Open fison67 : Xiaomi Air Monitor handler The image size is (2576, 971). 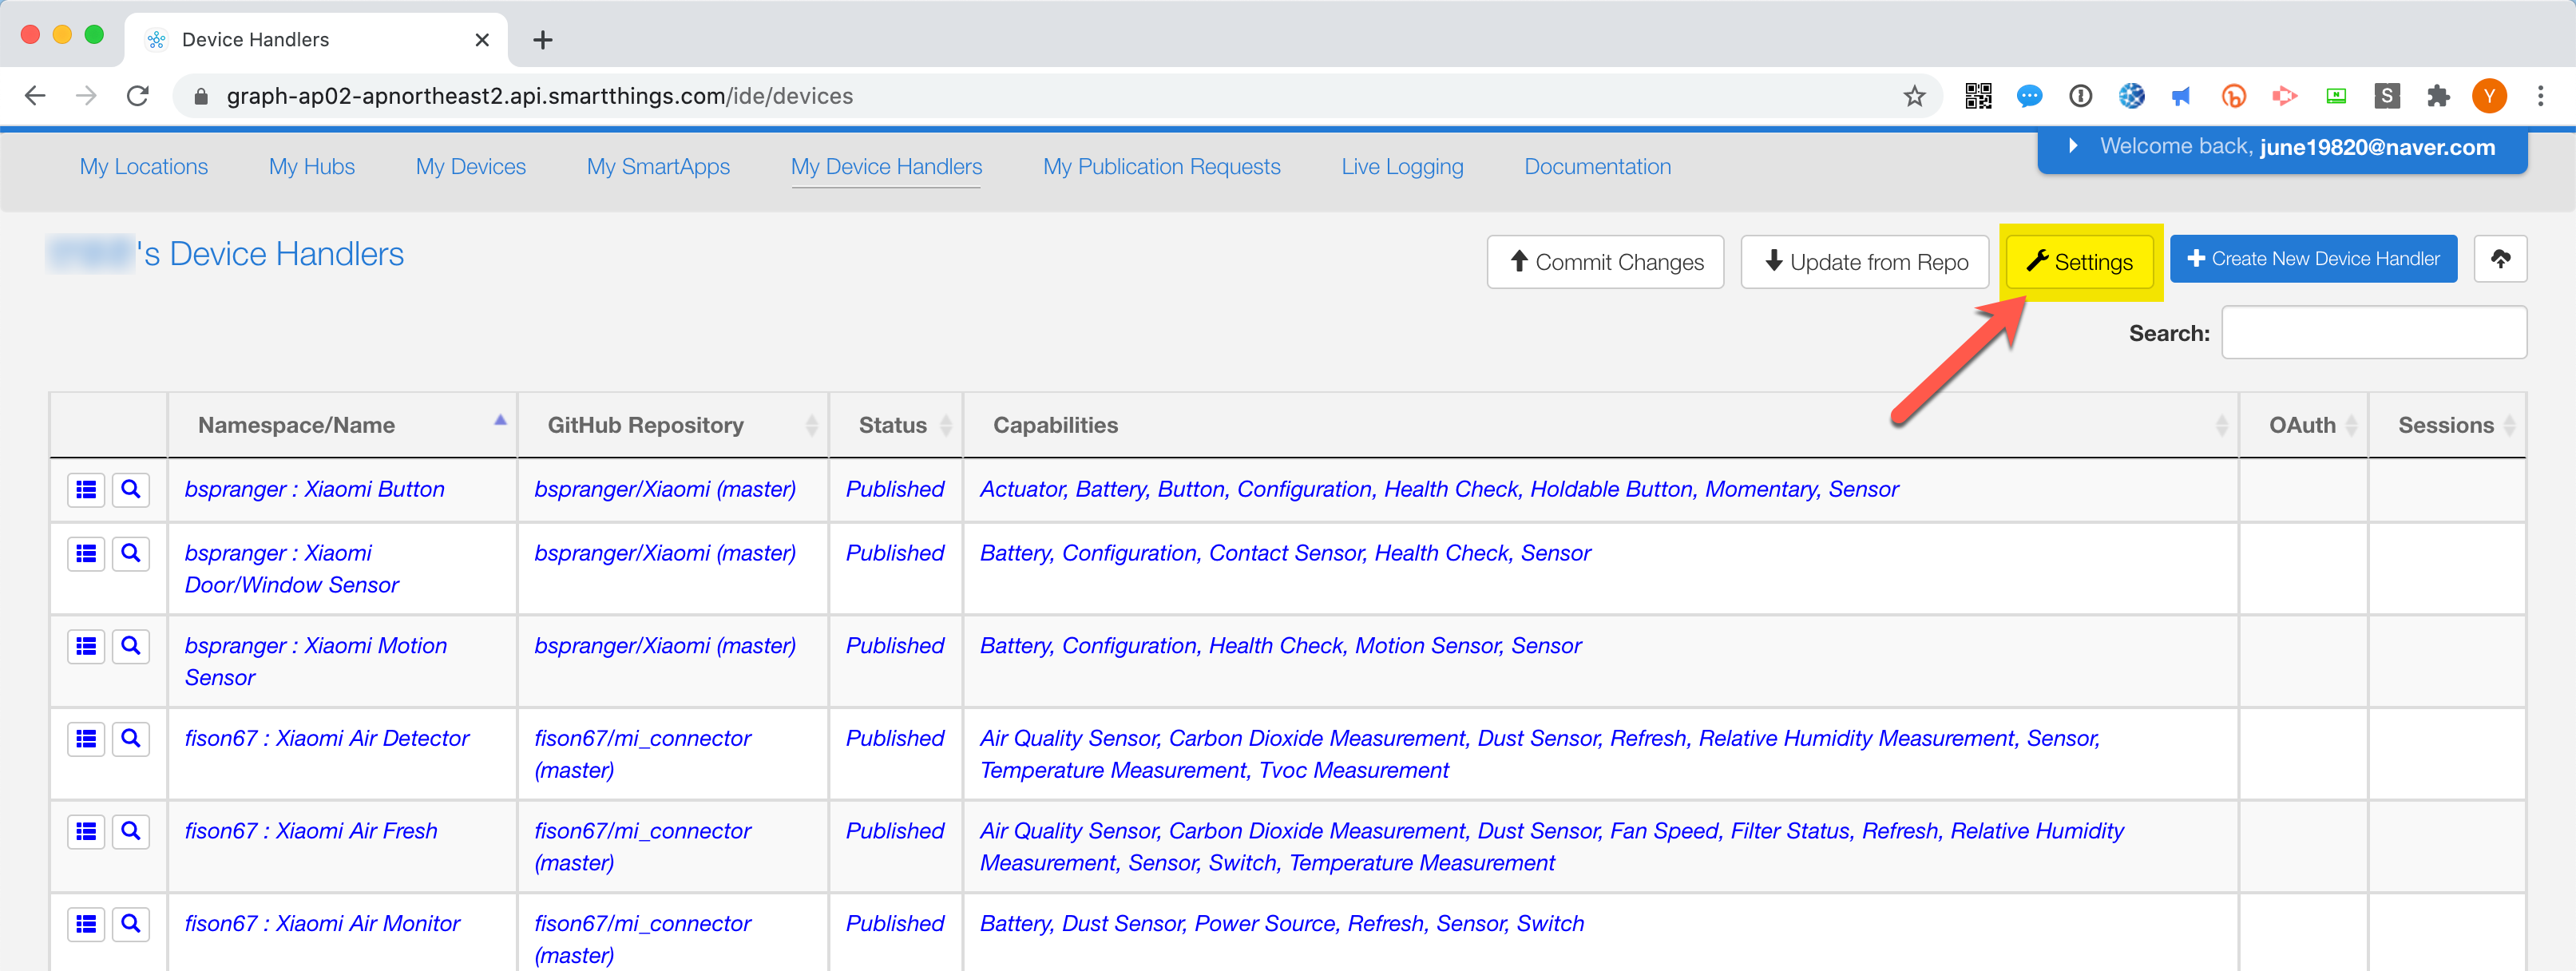tap(322, 924)
